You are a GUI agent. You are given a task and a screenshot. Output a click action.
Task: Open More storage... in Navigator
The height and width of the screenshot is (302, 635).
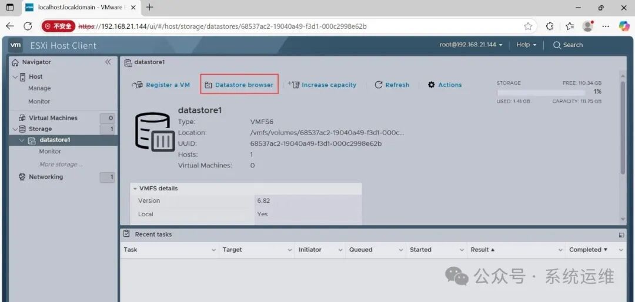(61, 165)
